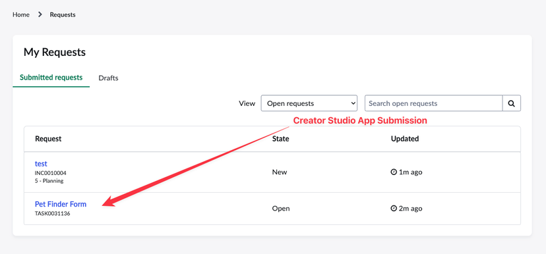The image size is (546, 254).
Task: Switch to the Drafts tab
Action: click(108, 78)
